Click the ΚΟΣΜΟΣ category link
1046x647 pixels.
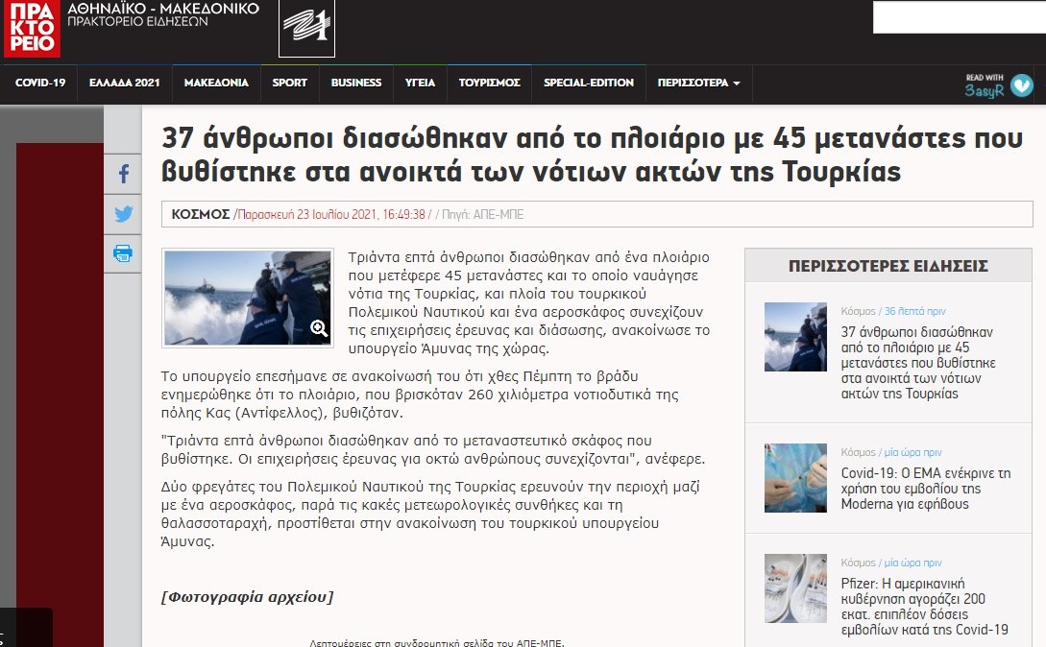tap(200, 214)
